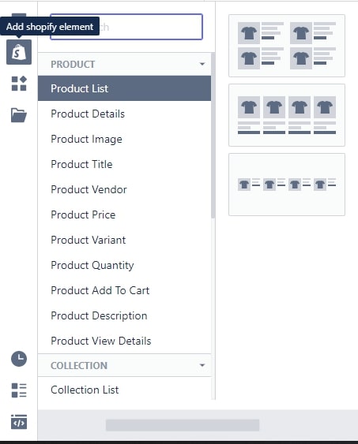Viewport: 358px width, 444px height.
Task: Open the code editor icon
Action: click(x=19, y=422)
